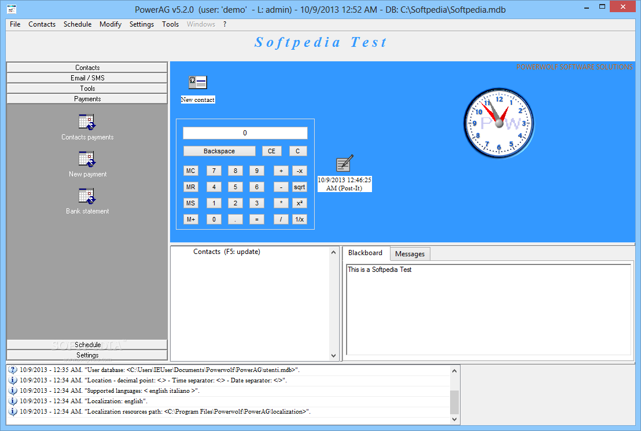This screenshot has width=641, height=431.
Task: Select the Payments sidebar section header
Action: click(x=87, y=98)
